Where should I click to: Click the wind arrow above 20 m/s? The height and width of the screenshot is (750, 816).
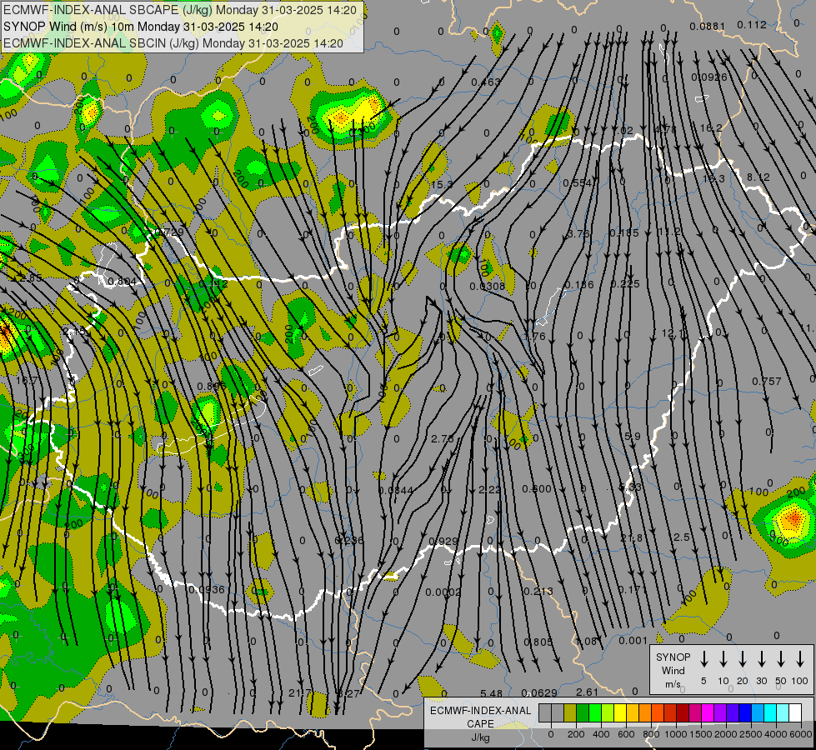(743, 659)
